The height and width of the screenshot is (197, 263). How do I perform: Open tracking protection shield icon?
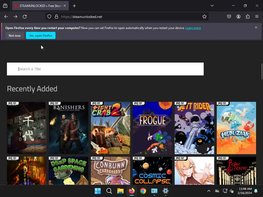coord(49,17)
